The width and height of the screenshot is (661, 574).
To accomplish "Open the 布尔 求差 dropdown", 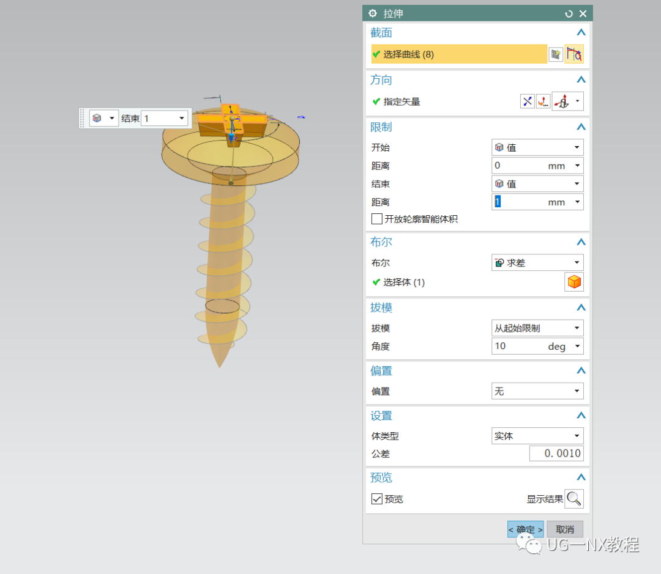I will point(537,262).
